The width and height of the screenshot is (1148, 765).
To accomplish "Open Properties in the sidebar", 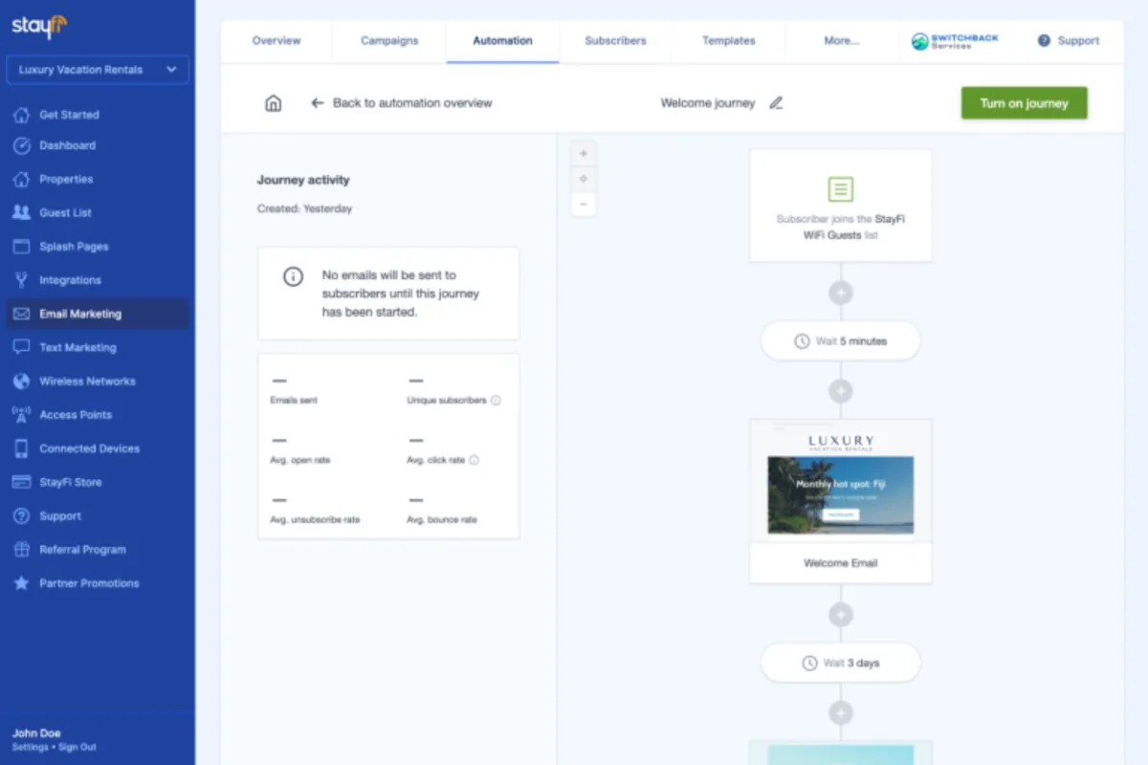I will [x=66, y=179].
